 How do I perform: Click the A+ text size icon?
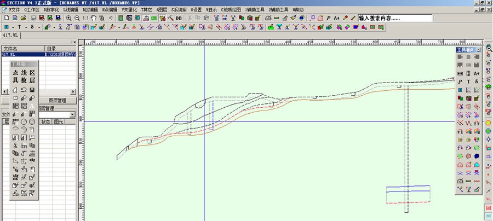pyautogui.click(x=336, y=18)
